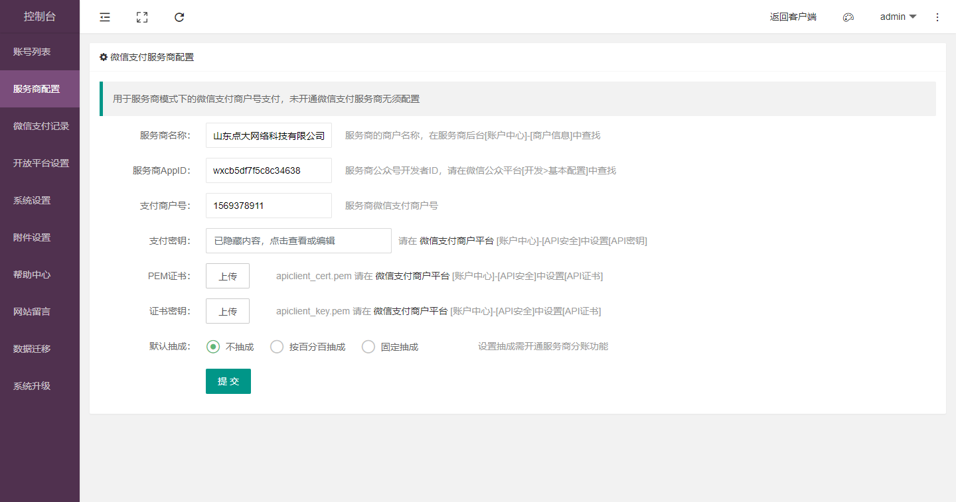This screenshot has width=956, height=502.
Task: Click the gear icon beside 微信支付服务商配置
Action: pyautogui.click(x=104, y=57)
